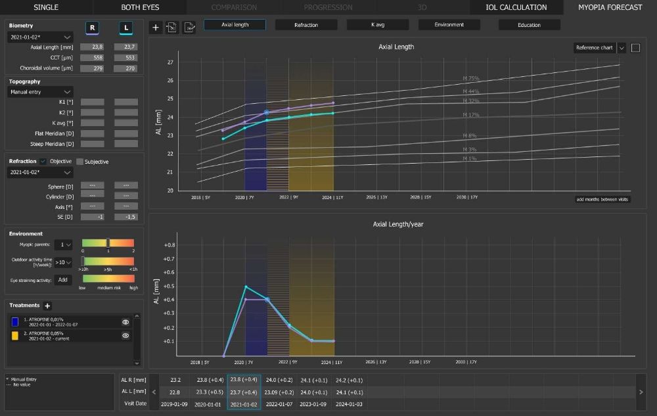Click the plus icon above the chart

click(155, 28)
